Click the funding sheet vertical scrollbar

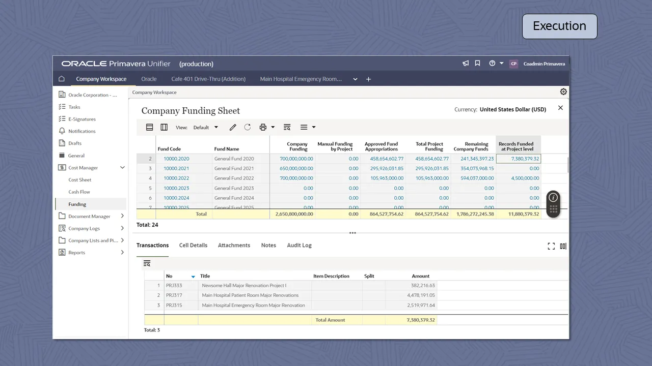(568, 165)
